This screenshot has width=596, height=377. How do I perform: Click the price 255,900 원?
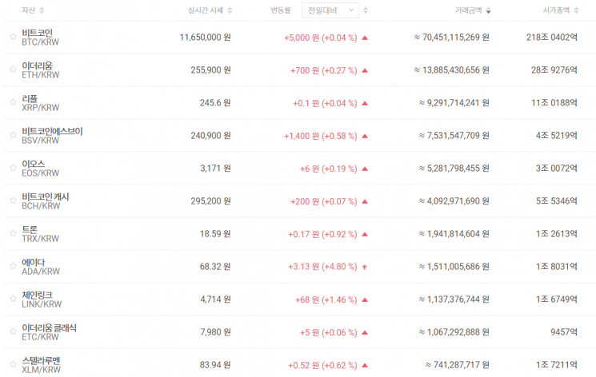point(211,69)
